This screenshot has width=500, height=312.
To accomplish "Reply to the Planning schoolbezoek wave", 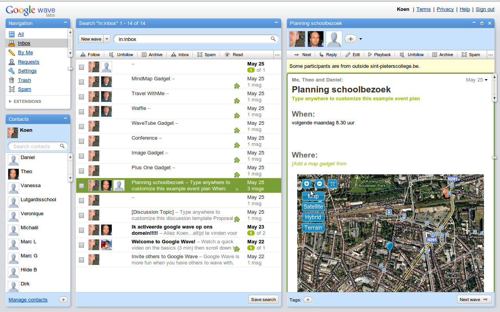I will tap(328, 55).
